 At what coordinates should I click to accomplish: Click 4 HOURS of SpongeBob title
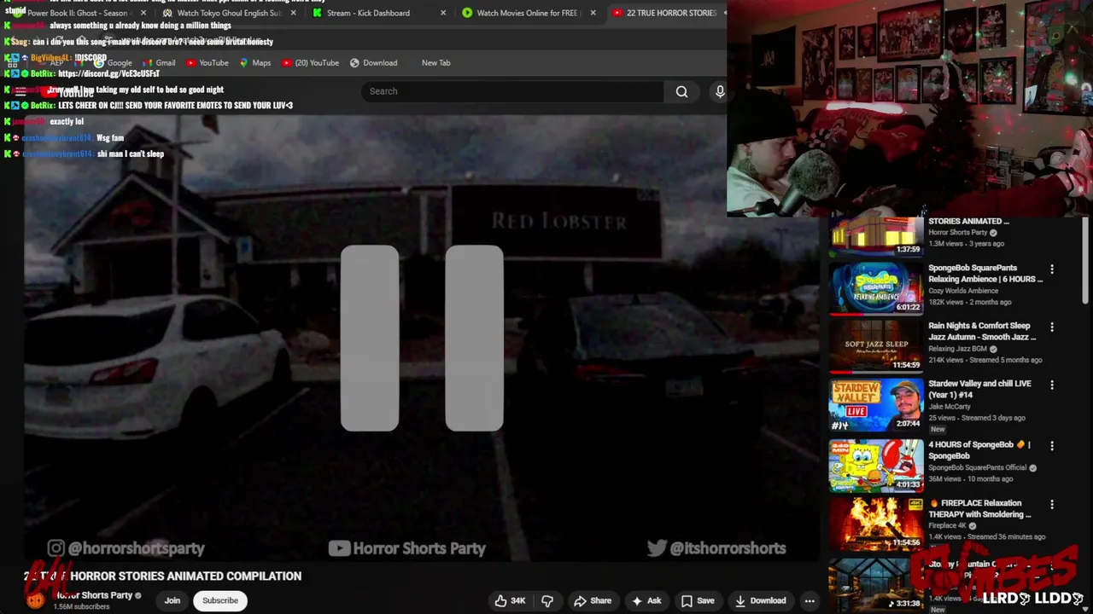pos(979,450)
